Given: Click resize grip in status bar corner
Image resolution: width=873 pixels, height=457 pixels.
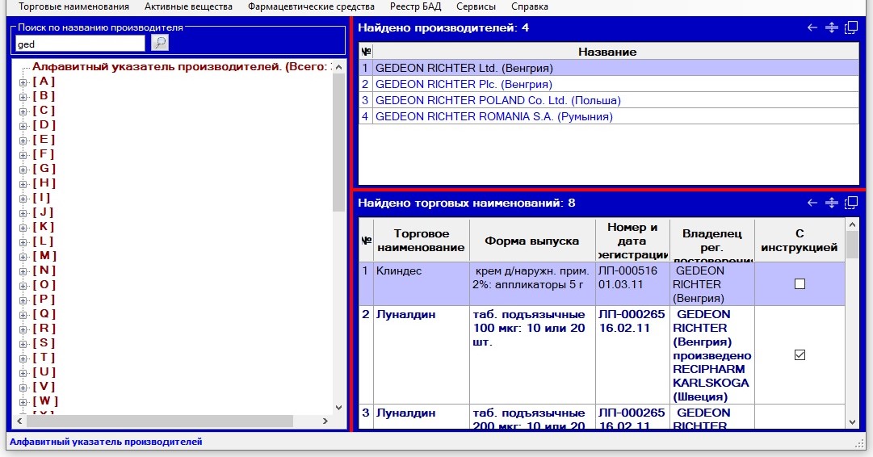Looking at the screenshot, I should coord(859,443).
